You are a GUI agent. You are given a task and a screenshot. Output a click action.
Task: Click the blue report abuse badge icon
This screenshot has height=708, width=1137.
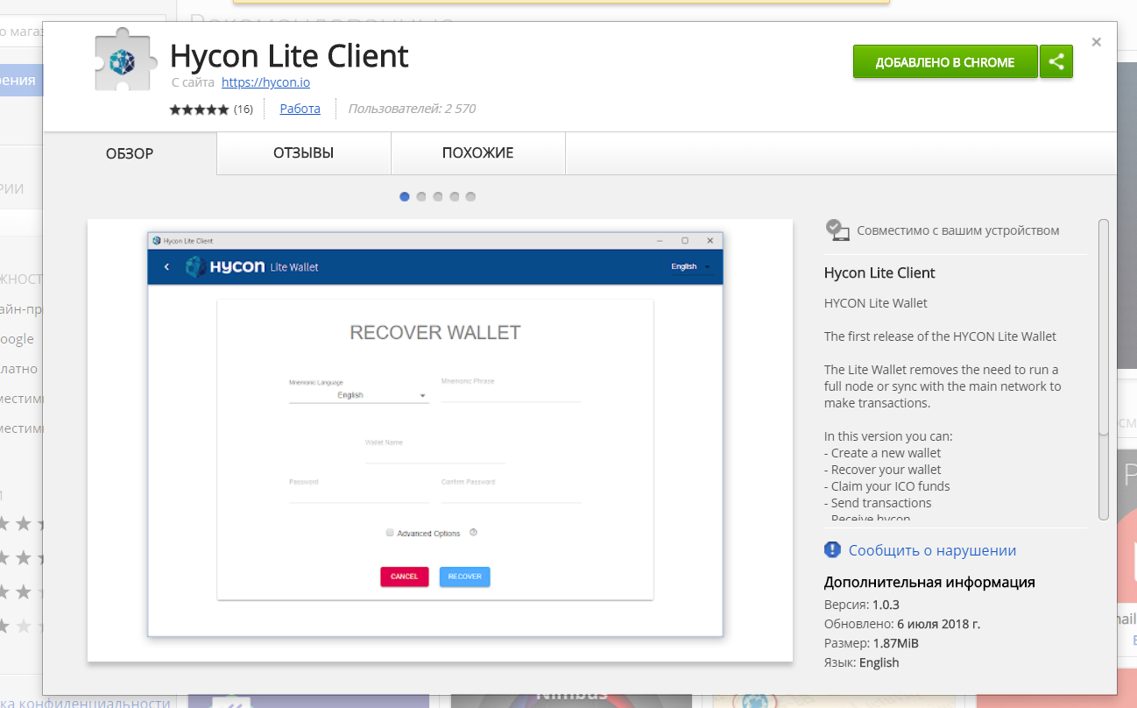[x=832, y=549]
